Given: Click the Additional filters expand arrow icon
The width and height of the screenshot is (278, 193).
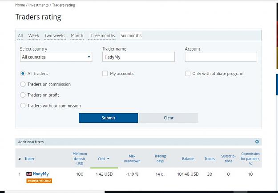Looking at the screenshot, I should pyautogui.click(x=257, y=142).
